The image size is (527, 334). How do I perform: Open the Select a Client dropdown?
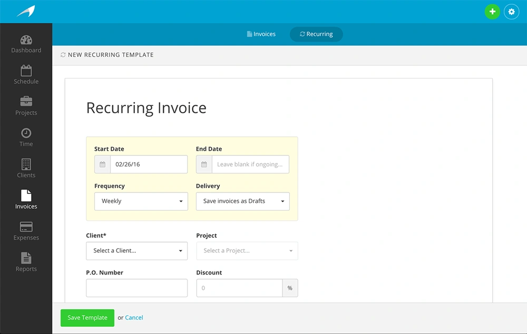coord(136,251)
